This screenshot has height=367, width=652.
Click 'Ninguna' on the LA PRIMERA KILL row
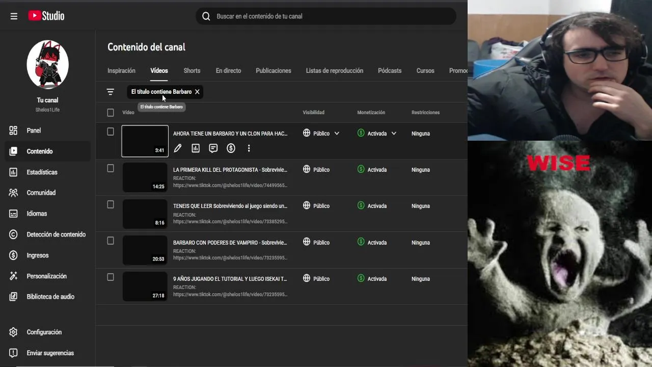tap(421, 170)
